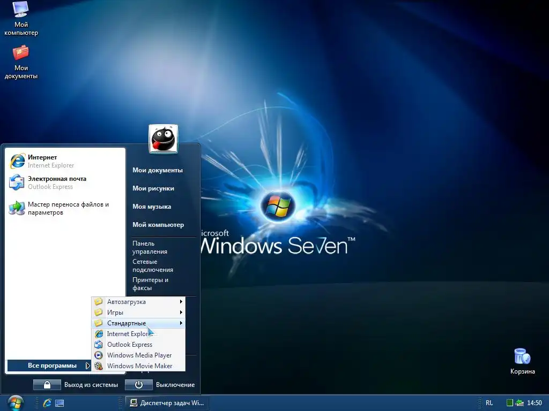Screen dimensions: 549x411
Task: Select Windows Media Player label
Action: point(139,355)
